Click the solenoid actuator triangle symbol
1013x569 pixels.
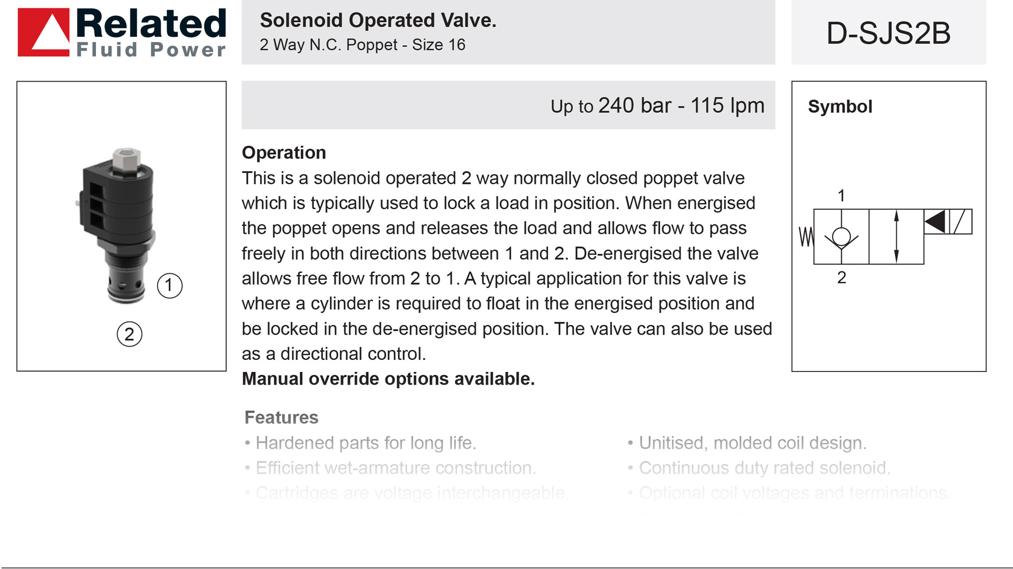coord(935,222)
